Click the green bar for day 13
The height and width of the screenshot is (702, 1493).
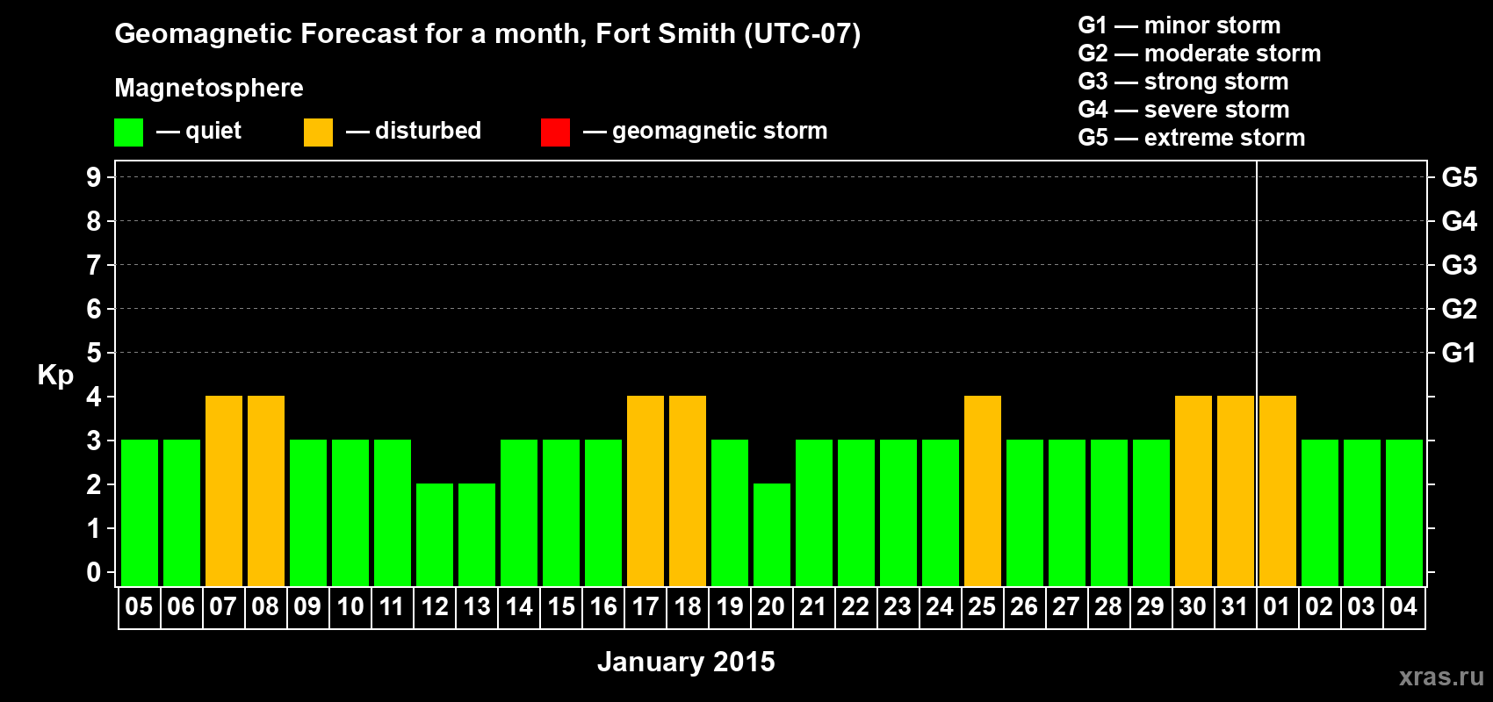477,535
